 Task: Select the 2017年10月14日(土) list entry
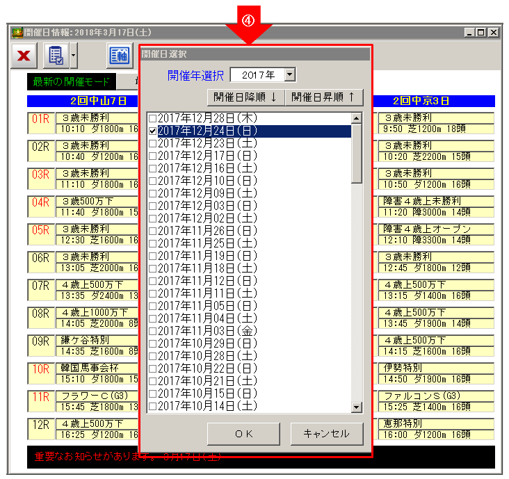(207, 406)
